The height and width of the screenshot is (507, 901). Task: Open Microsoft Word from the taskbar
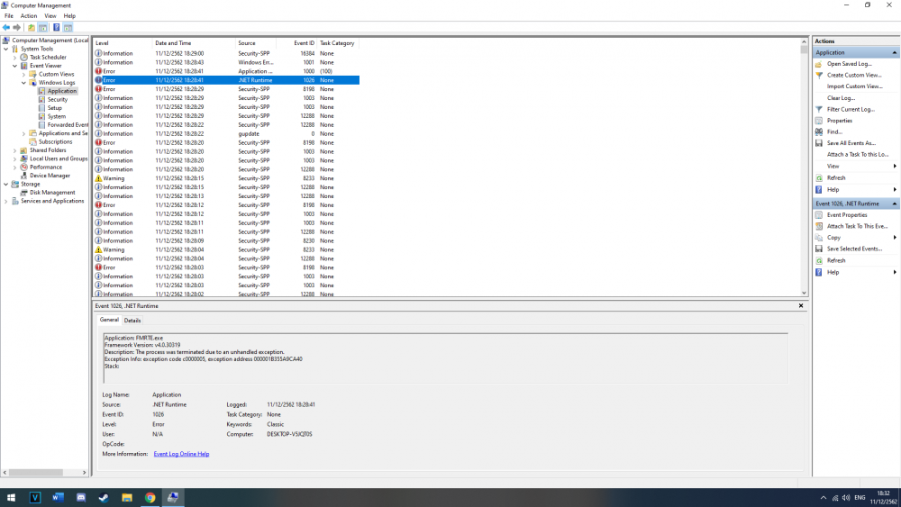58,497
